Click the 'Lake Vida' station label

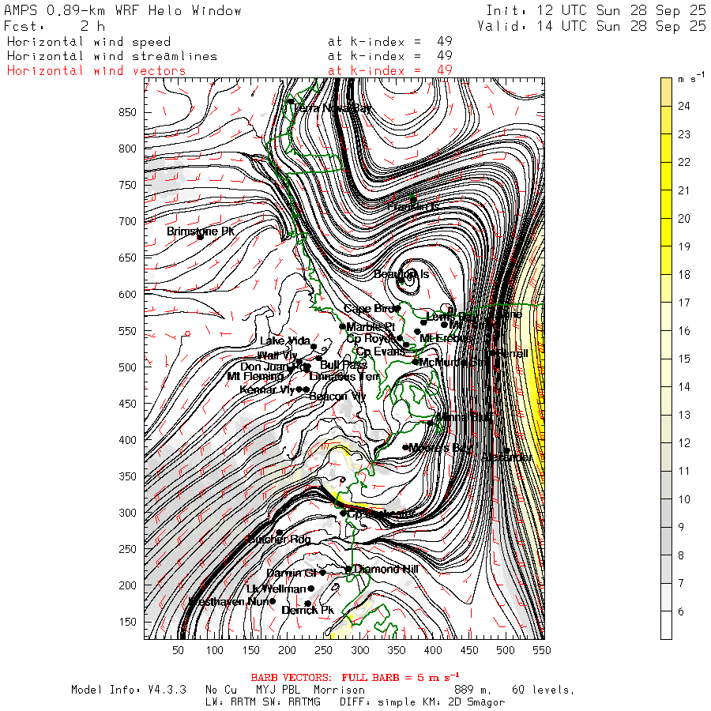coord(285,340)
